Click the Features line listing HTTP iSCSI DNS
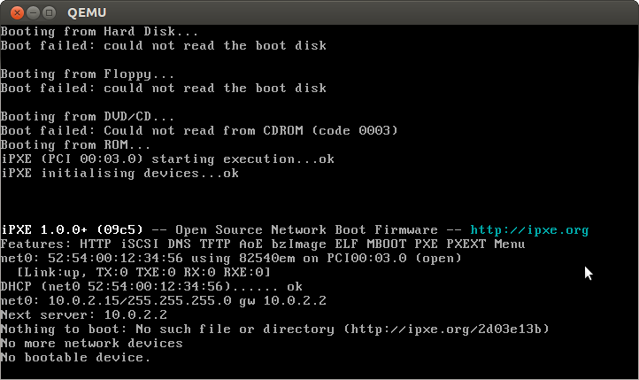 point(263,244)
